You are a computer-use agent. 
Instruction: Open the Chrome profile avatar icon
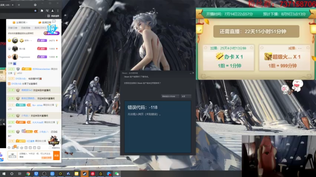[53, 11]
